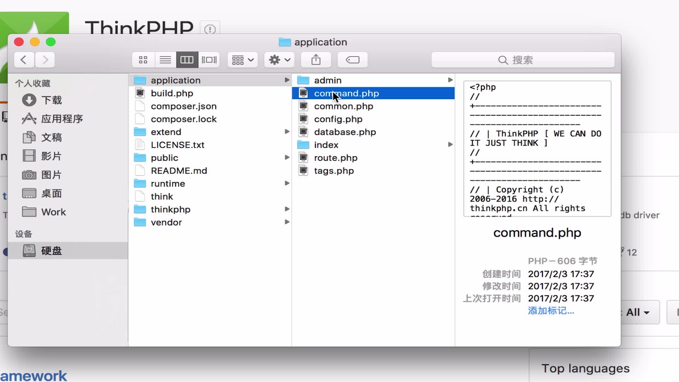The width and height of the screenshot is (679, 382).
Task: Expand the thinkphp folder arrow
Action: [287, 209]
